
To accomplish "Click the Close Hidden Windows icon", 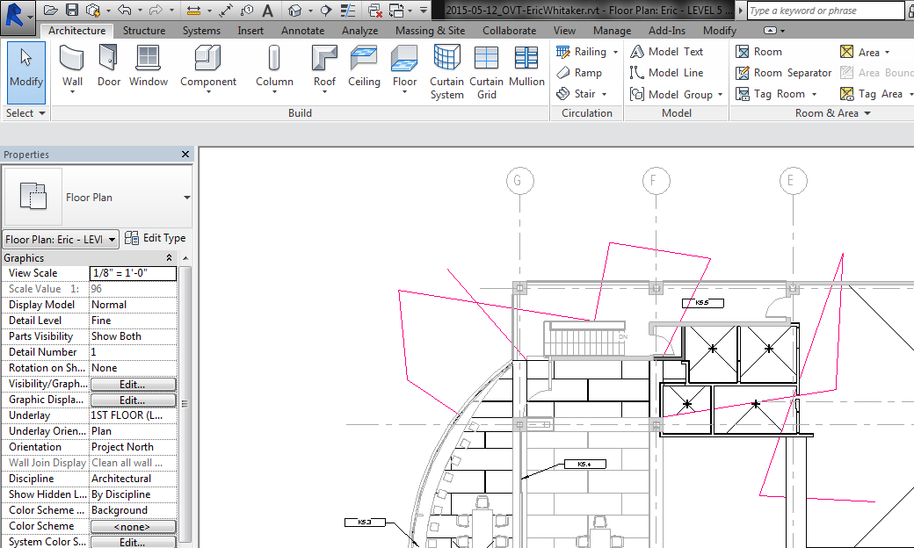I will (x=375, y=10).
